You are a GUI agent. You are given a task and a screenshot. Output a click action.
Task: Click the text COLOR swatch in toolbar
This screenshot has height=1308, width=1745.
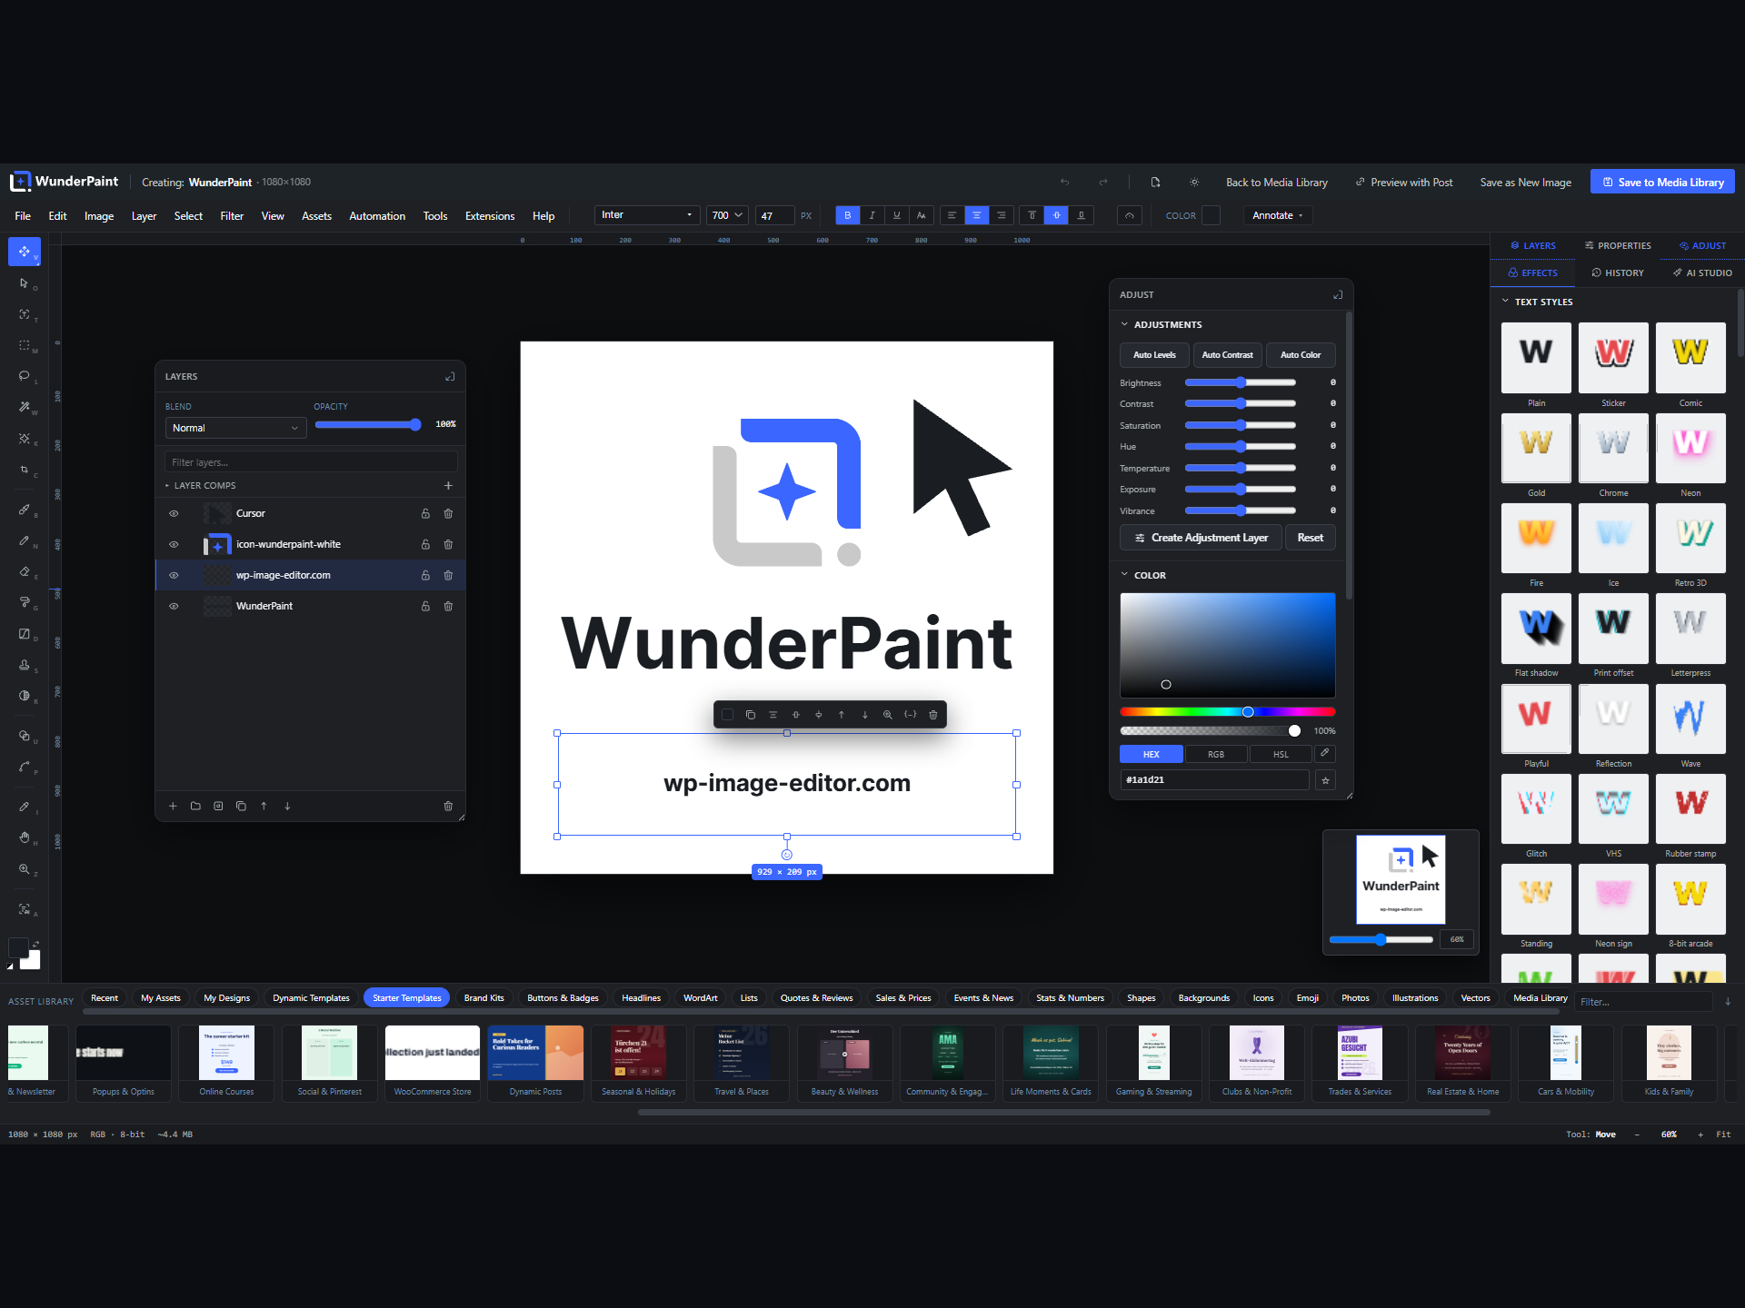[x=1211, y=215]
